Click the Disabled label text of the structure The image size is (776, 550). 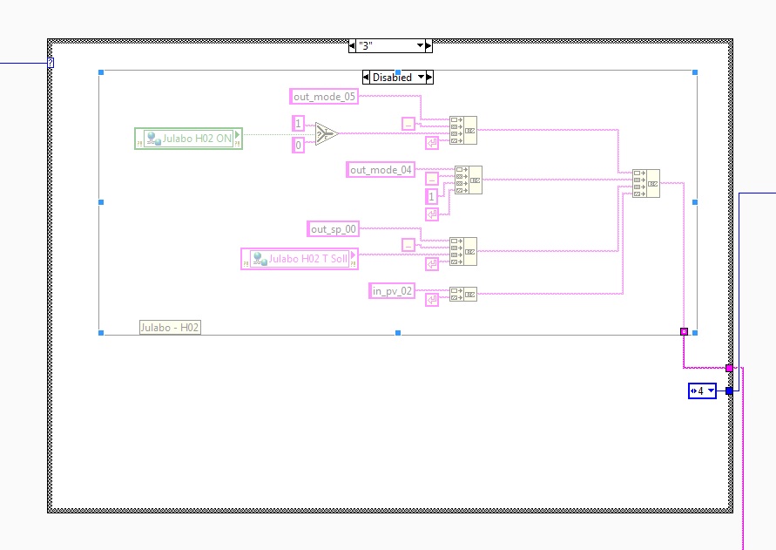click(x=392, y=78)
